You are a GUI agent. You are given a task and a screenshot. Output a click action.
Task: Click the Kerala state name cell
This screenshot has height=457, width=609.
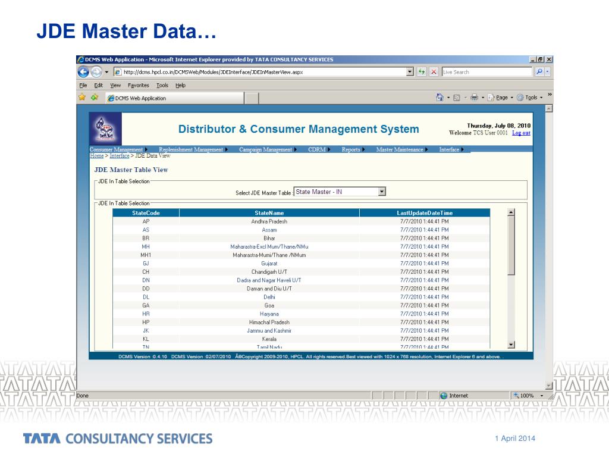pyautogui.click(x=269, y=339)
